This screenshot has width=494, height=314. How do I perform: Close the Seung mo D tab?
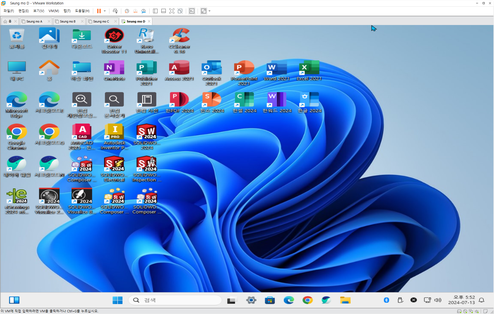click(x=149, y=21)
